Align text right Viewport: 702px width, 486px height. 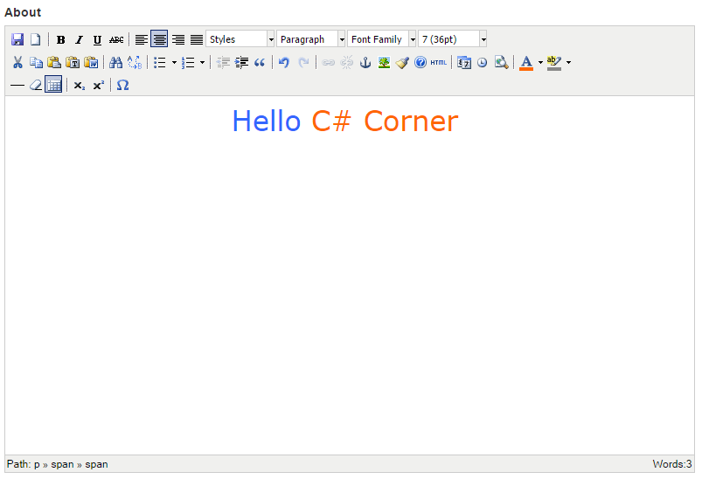(178, 39)
